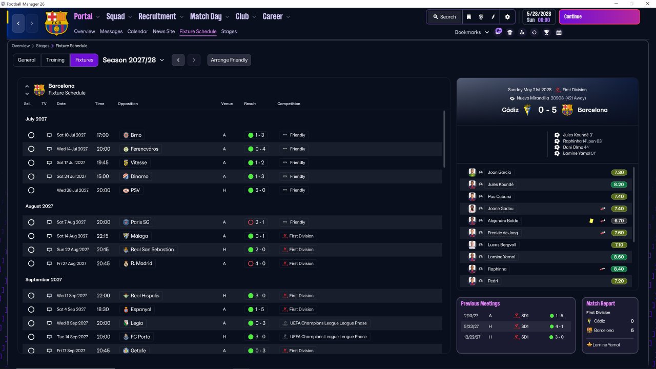Viewport: 656px width, 369px height.
Task: Open the Calendar sub-tab
Action: [138, 31]
